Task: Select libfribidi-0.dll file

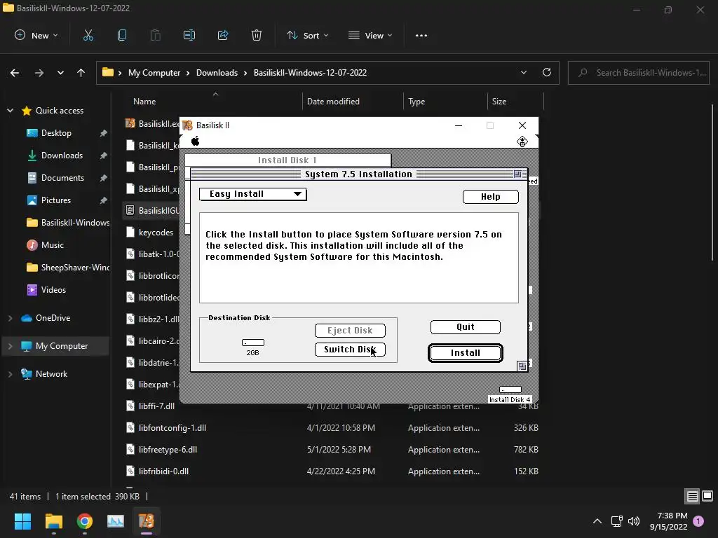Action: (x=163, y=471)
